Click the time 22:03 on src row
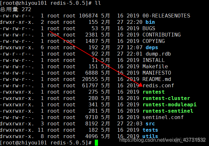The width and height of the screenshot is (209, 146). (135, 124)
